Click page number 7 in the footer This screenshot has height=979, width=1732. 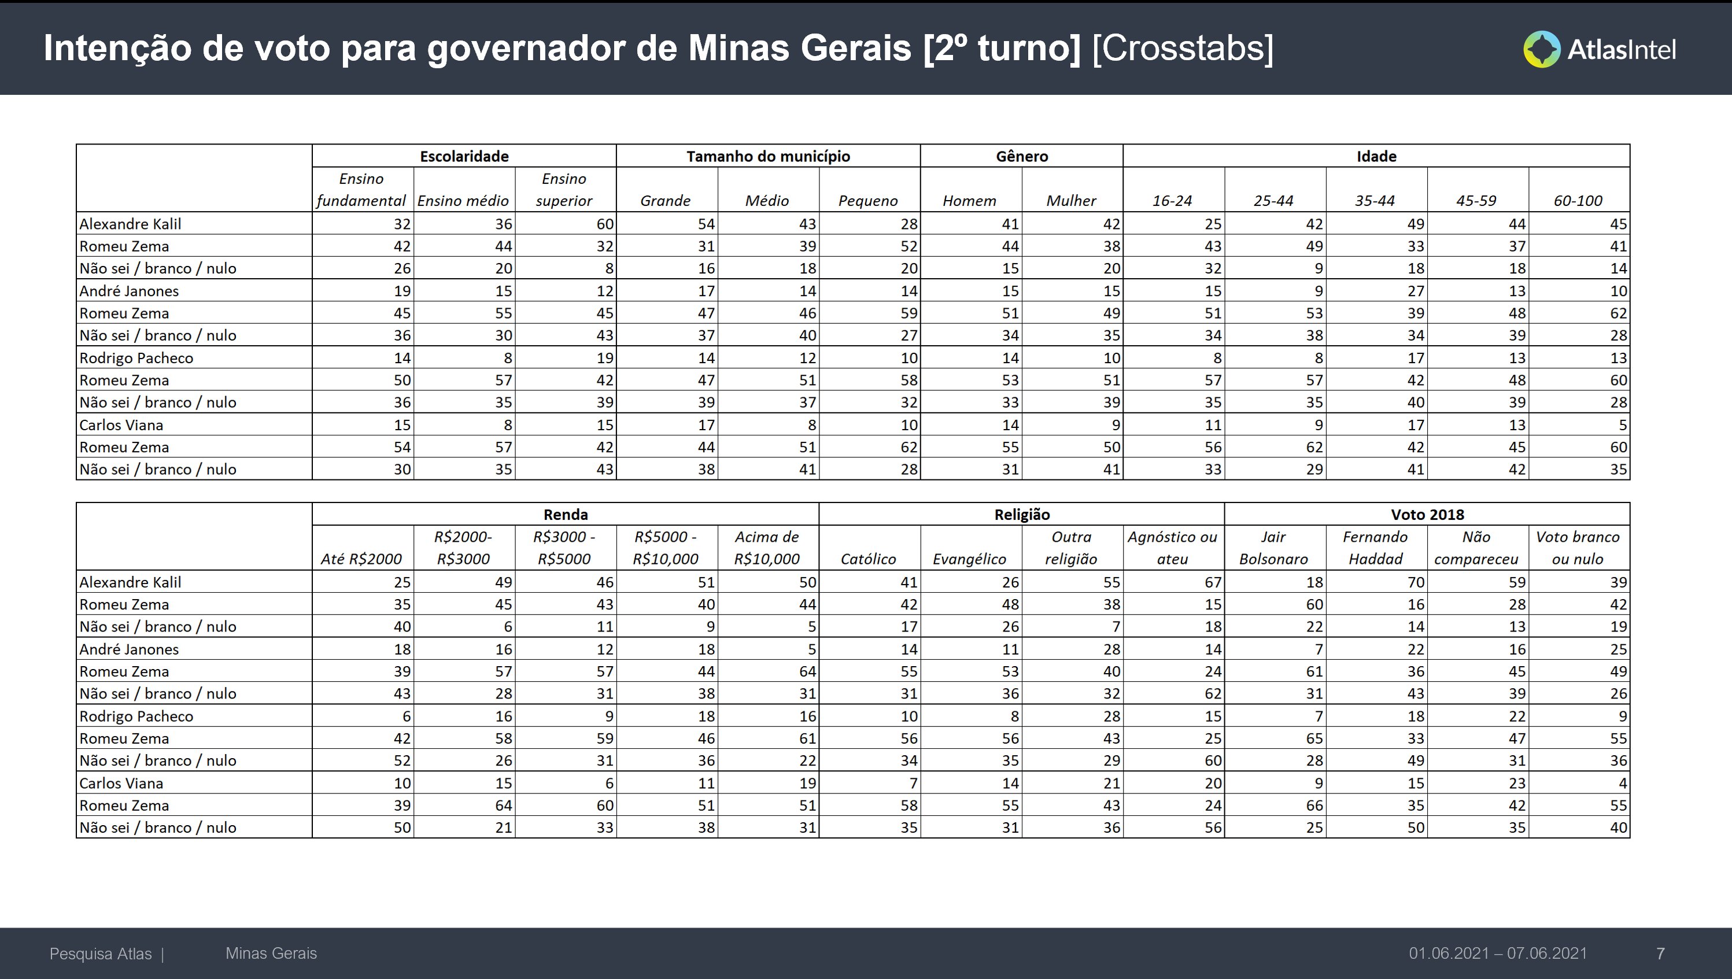click(1660, 954)
